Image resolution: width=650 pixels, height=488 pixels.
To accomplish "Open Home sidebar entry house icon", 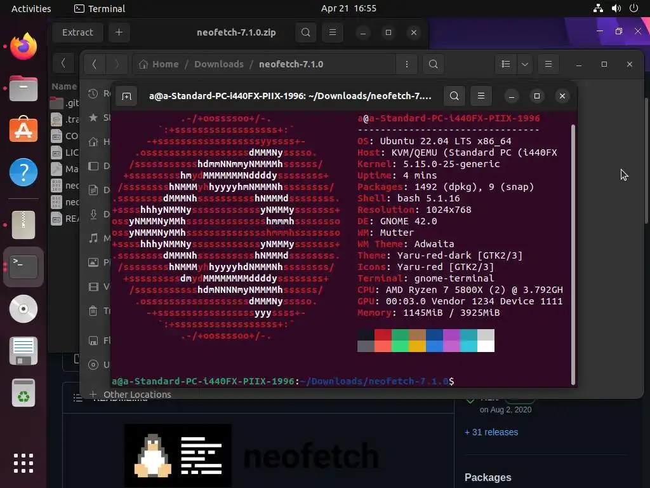I will [93, 142].
